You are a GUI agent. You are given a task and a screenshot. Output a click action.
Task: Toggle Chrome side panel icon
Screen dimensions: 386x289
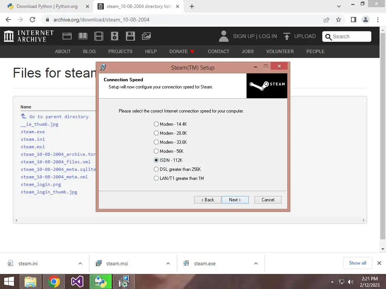354,20
